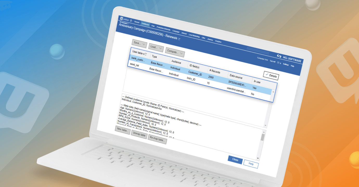
Task: Open the Settings link
Action: [x=286, y=65]
